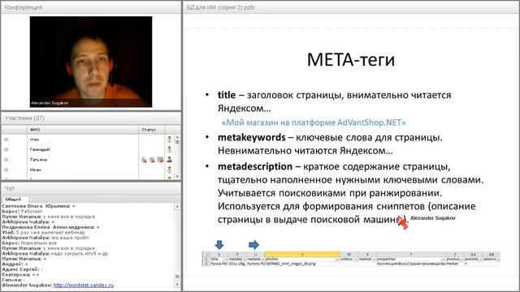Click Alexander Sugakov's webcam video
This screenshot has height=292, width=520.
[x=91, y=62]
